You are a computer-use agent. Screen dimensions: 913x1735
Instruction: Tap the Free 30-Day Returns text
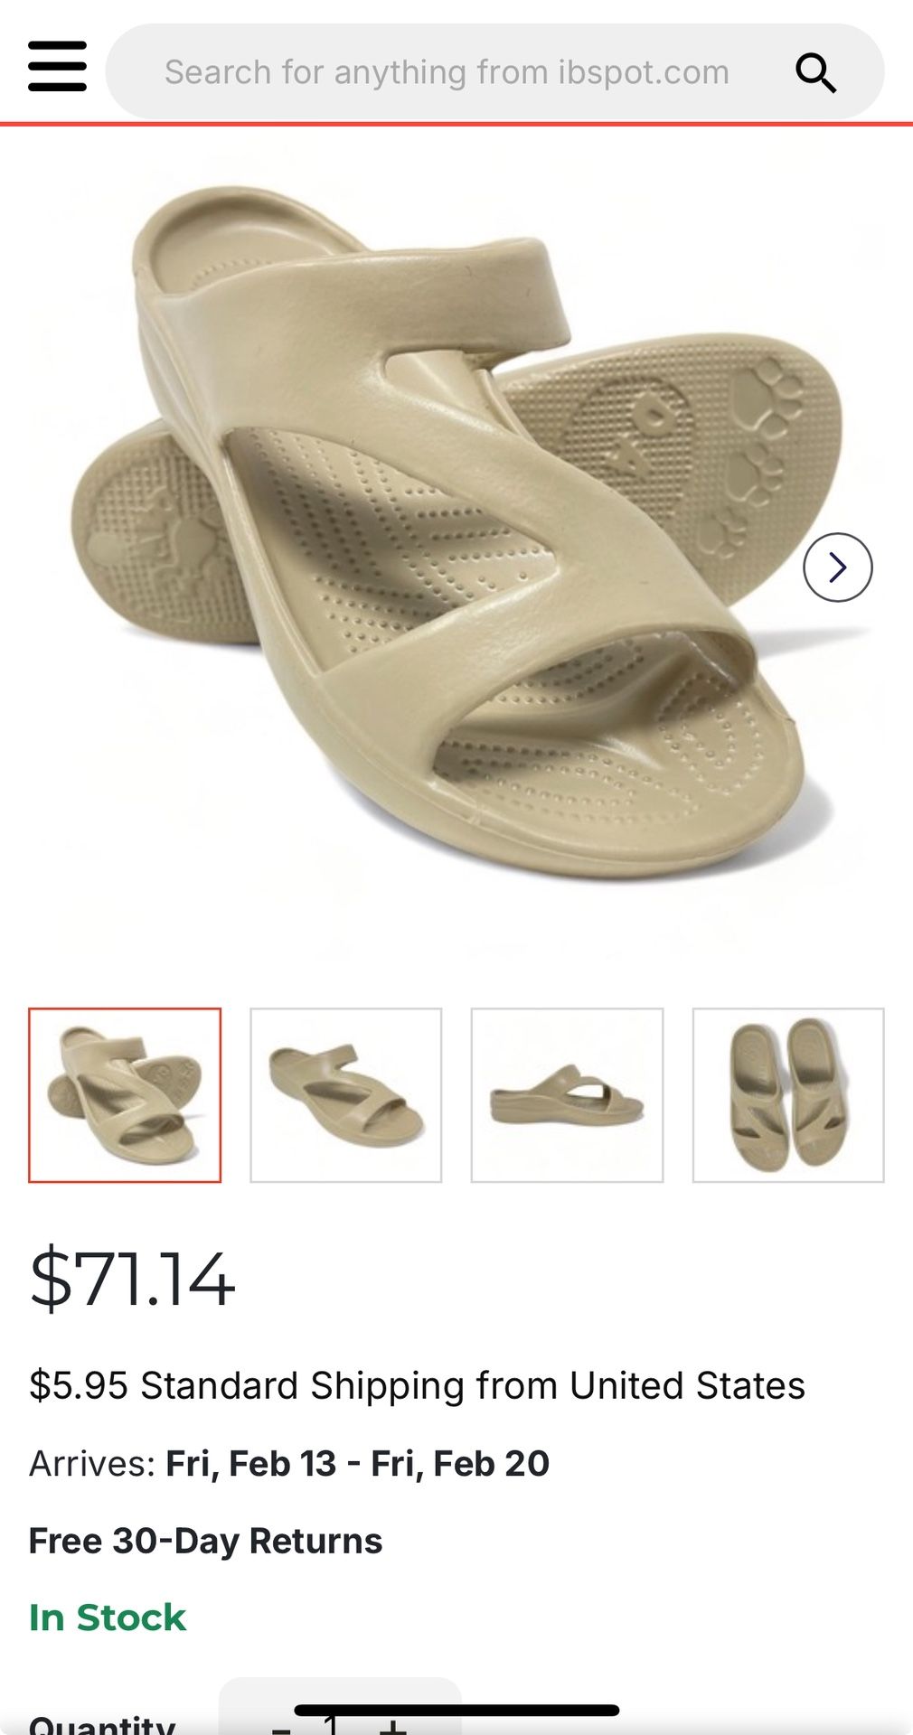[205, 1541]
